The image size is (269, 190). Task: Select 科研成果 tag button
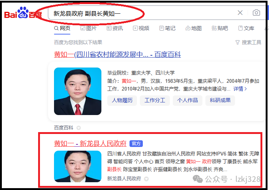click(x=220, y=100)
